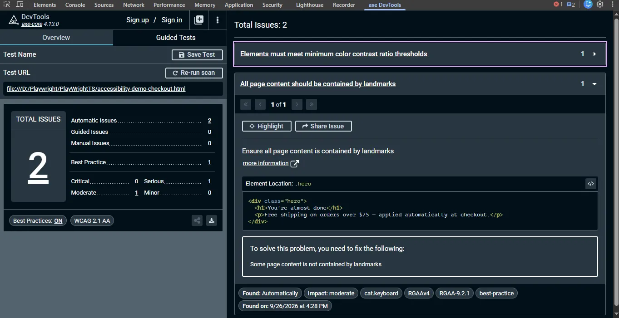Open the axe panel kebab options menu
The height and width of the screenshot is (318, 619).
click(x=218, y=20)
